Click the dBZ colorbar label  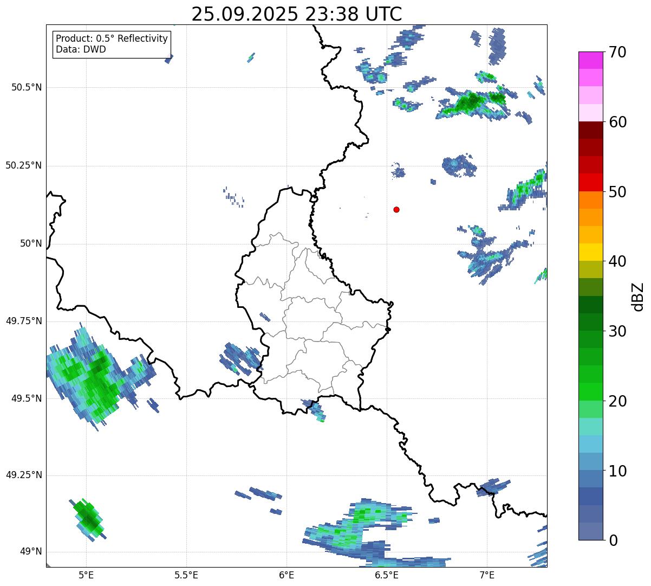(x=638, y=297)
